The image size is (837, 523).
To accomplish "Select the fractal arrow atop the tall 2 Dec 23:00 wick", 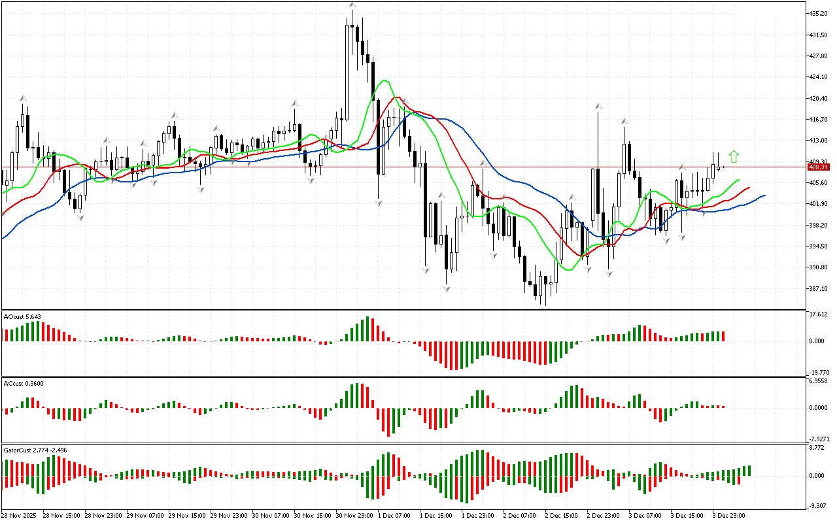I will click(x=598, y=105).
